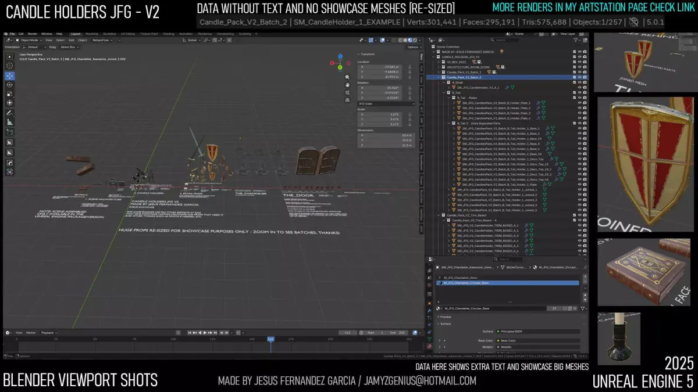The height and width of the screenshot is (392, 698).
Task: Open the XYZ Euler rotation mode dropdown
Action: (386, 104)
